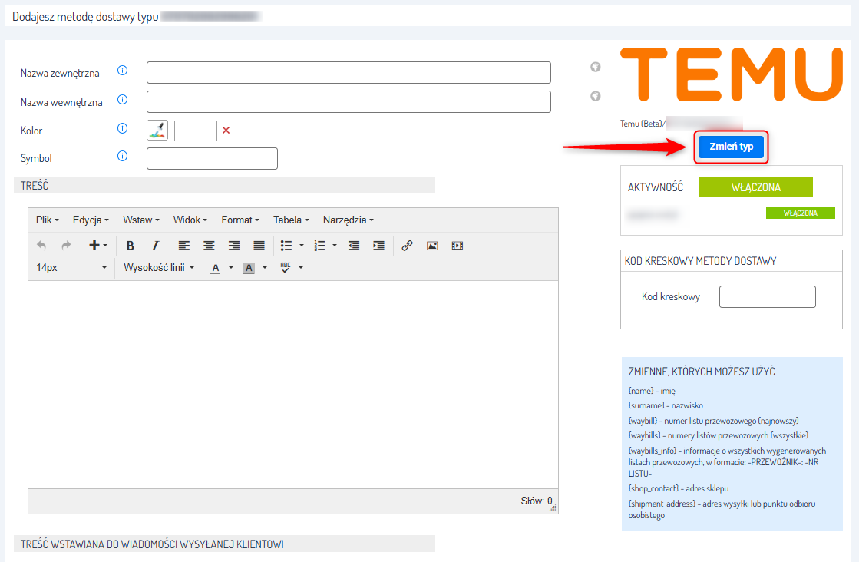Toggle bold formatting in the editor
This screenshot has height=562, width=859.
coord(131,246)
